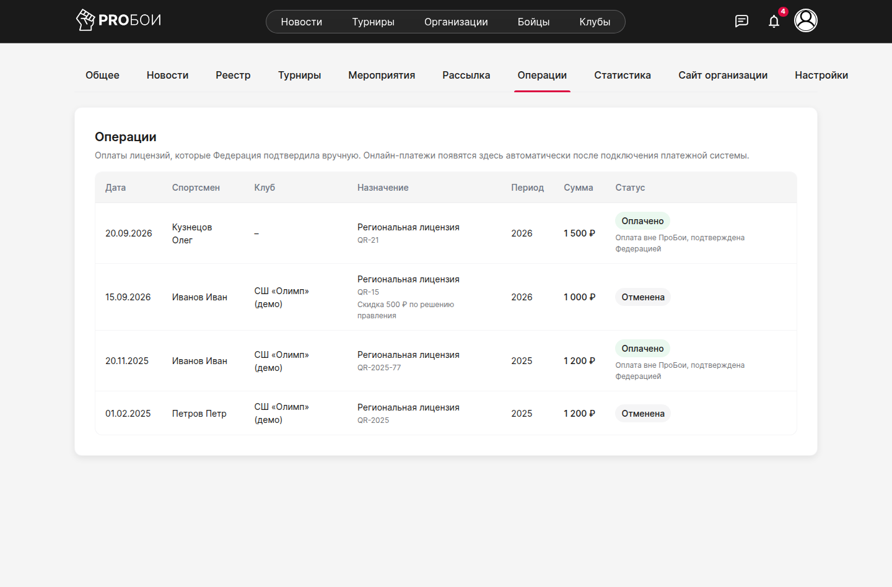Open the Мероприятия tab

(x=382, y=75)
